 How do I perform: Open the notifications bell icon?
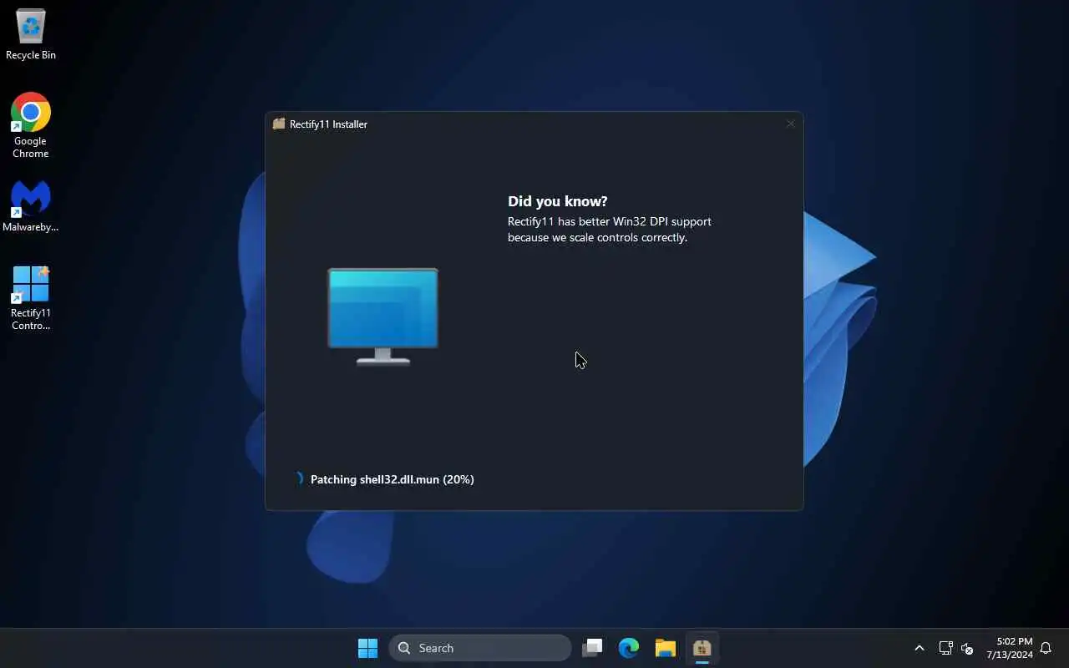[x=1046, y=648]
